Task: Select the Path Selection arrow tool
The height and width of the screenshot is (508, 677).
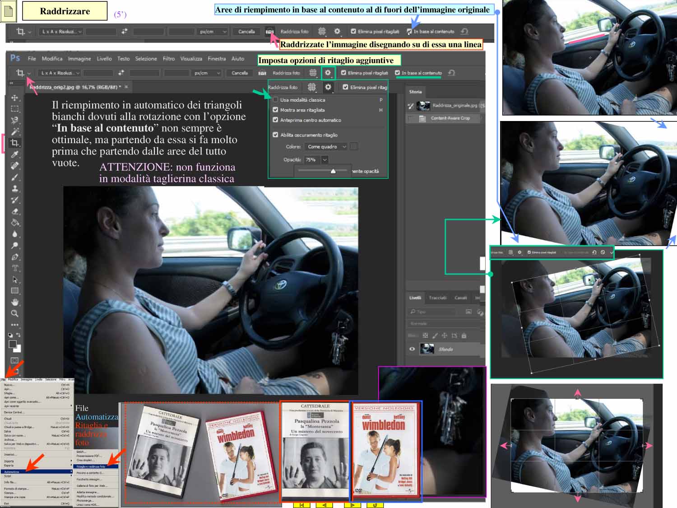Action: click(x=14, y=279)
